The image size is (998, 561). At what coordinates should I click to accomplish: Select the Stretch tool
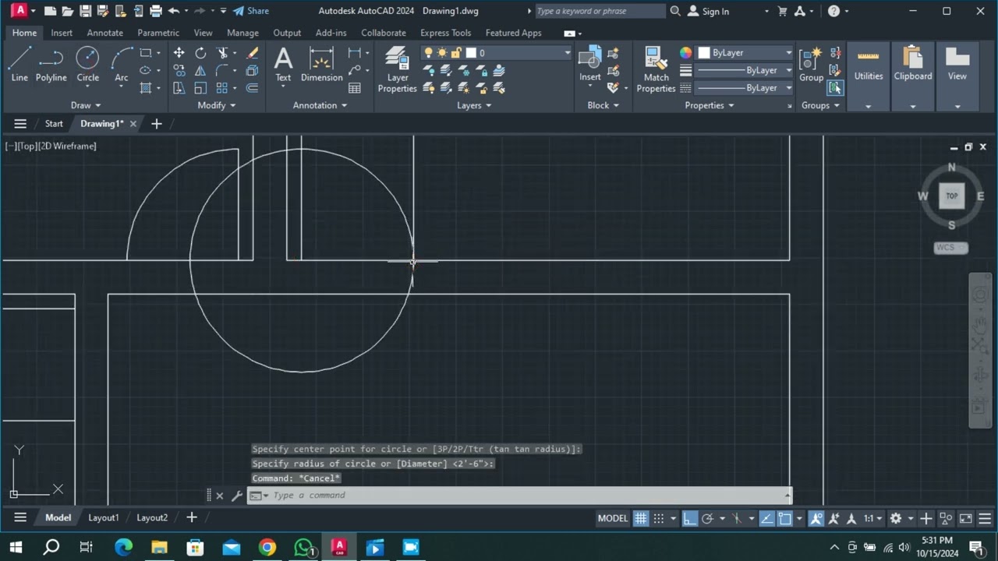[x=179, y=88]
